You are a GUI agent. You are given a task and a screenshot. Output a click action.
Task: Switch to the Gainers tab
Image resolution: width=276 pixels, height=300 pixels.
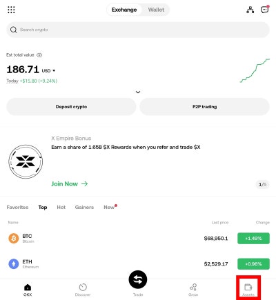click(x=84, y=208)
